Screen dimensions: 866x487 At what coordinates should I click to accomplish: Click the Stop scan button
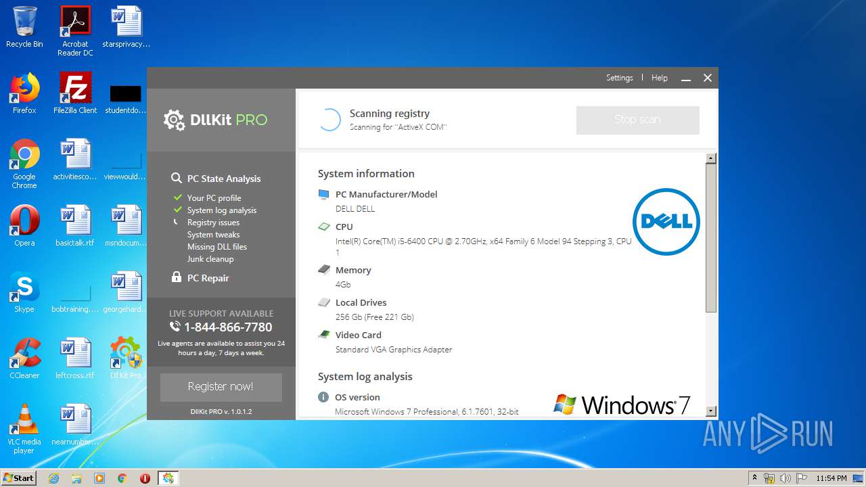[637, 120]
